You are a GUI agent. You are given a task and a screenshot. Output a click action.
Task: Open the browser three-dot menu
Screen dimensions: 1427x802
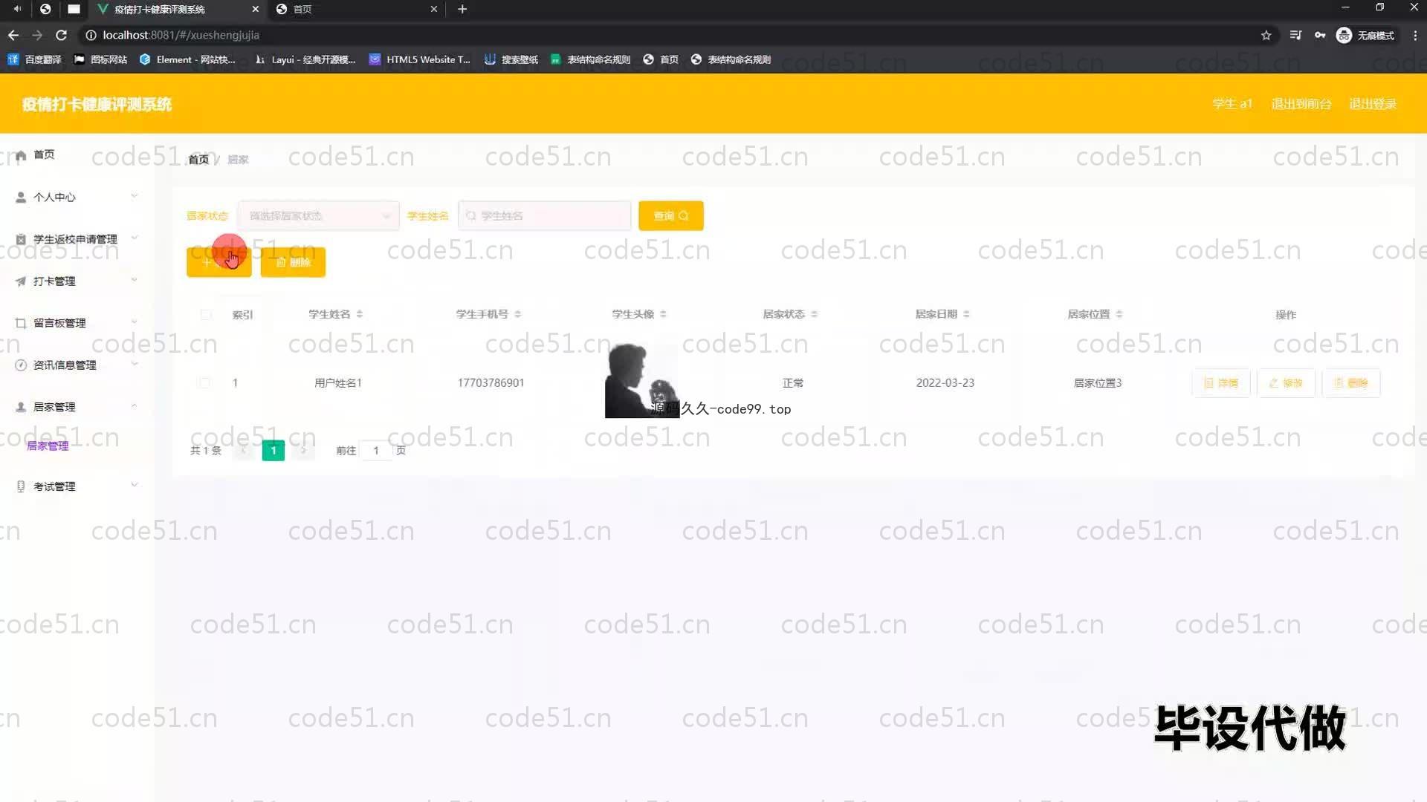pos(1415,35)
